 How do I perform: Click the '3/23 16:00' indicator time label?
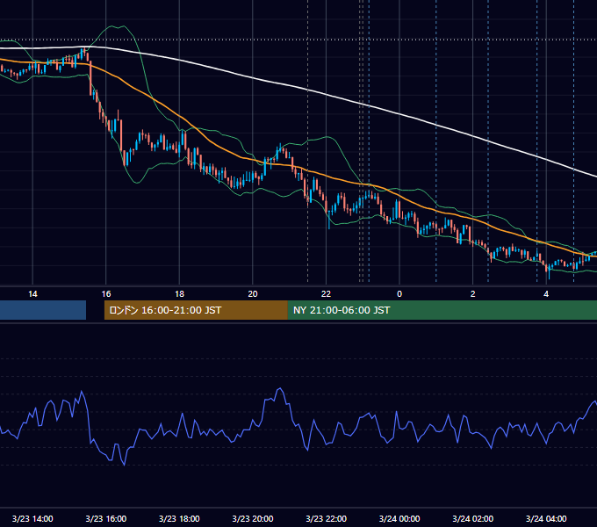[x=106, y=518]
